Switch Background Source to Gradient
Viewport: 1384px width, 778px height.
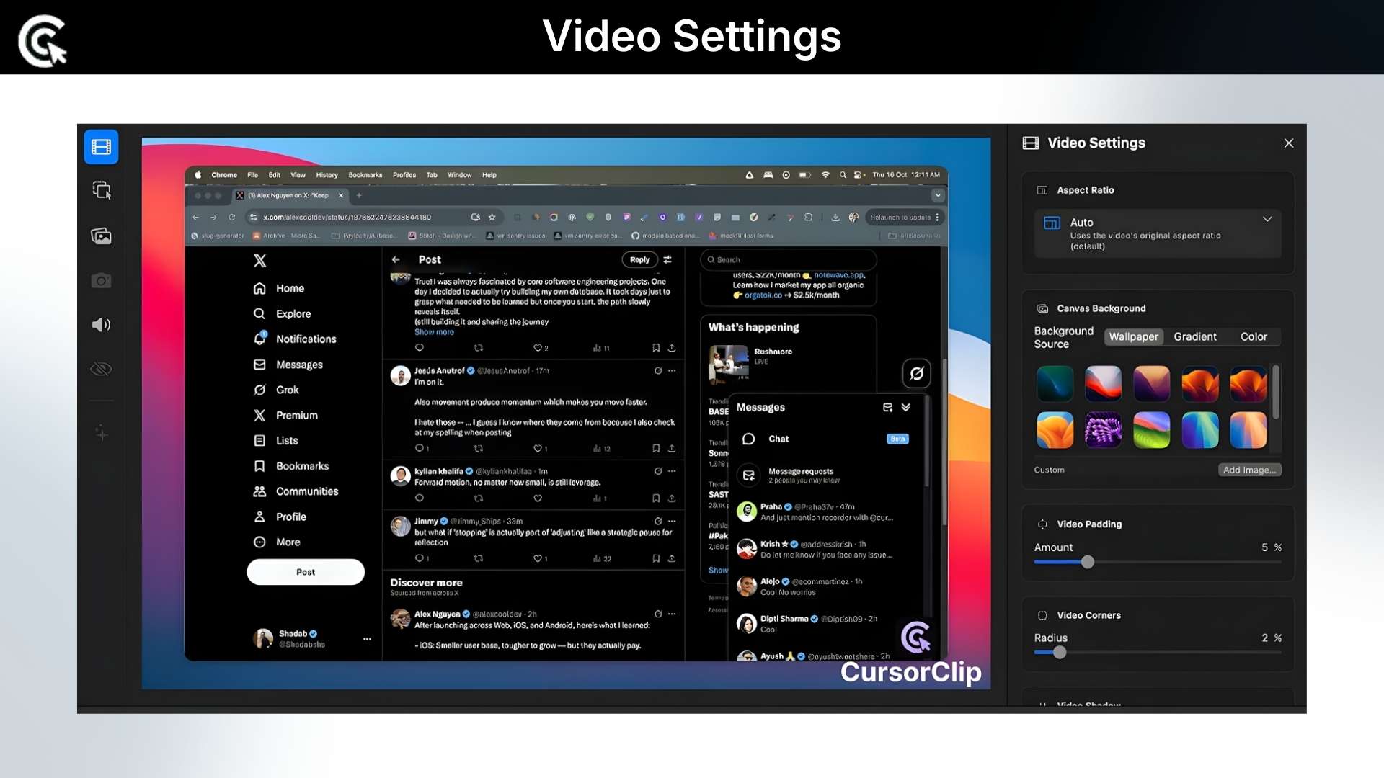(1194, 336)
